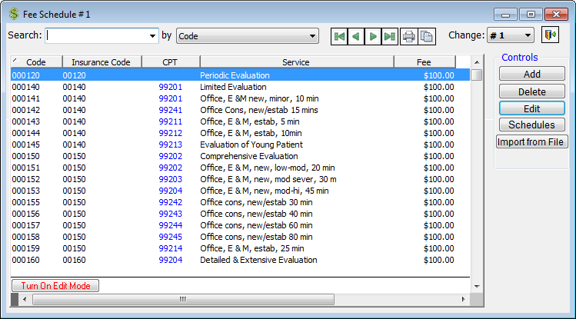Open the Search combo box dropdown
The height and width of the screenshot is (319, 576).
pos(152,36)
